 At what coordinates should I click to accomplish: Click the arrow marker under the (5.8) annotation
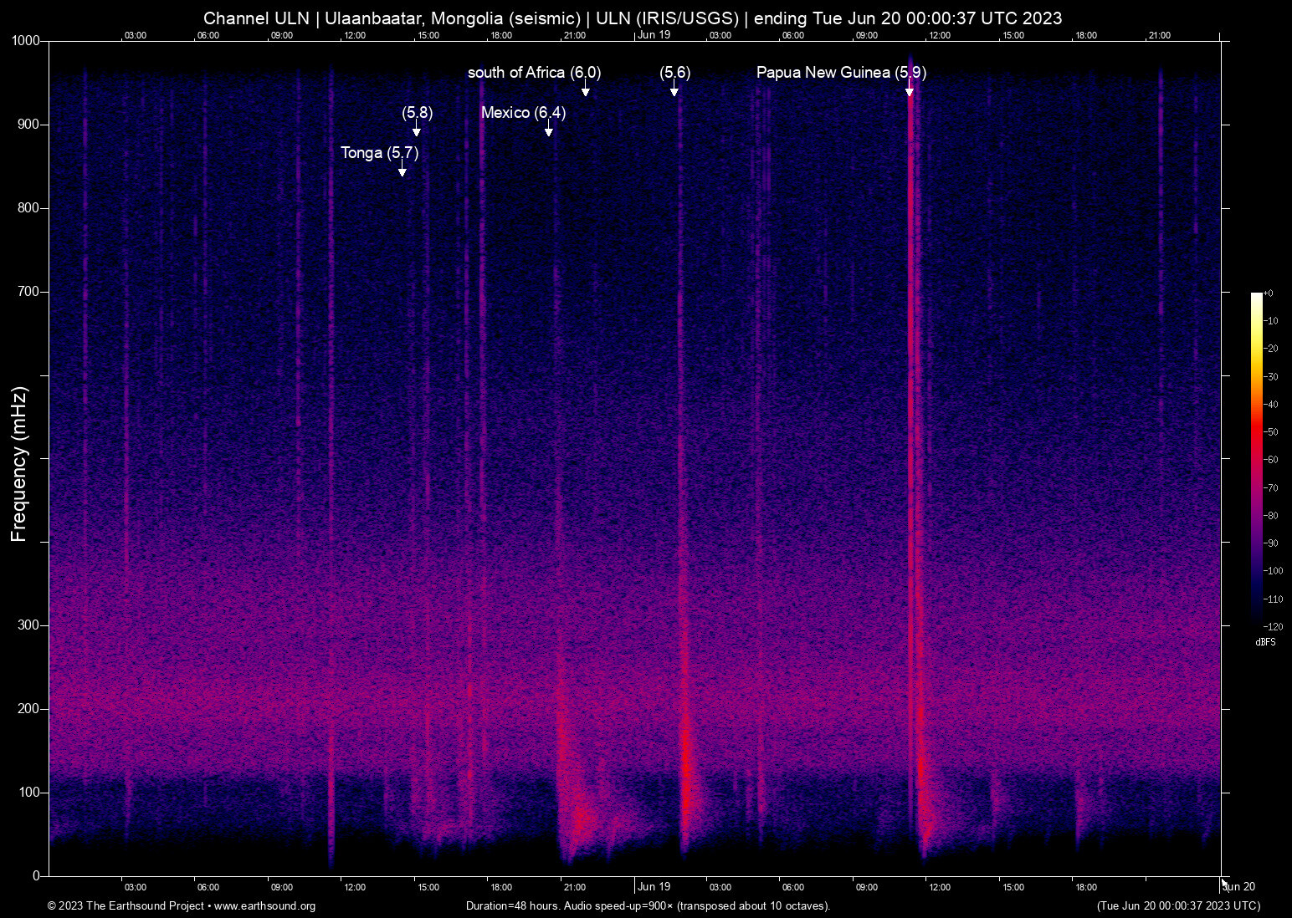pyautogui.click(x=417, y=130)
